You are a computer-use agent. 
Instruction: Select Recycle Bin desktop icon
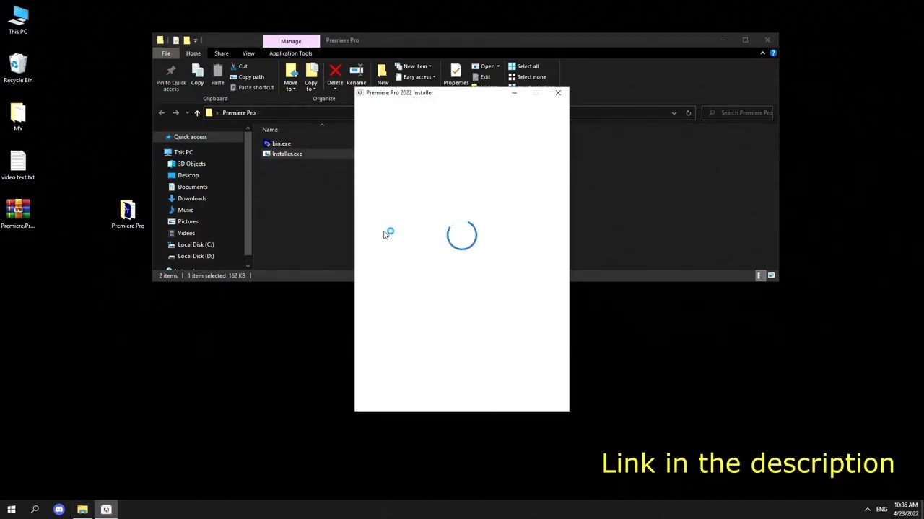[x=18, y=68]
